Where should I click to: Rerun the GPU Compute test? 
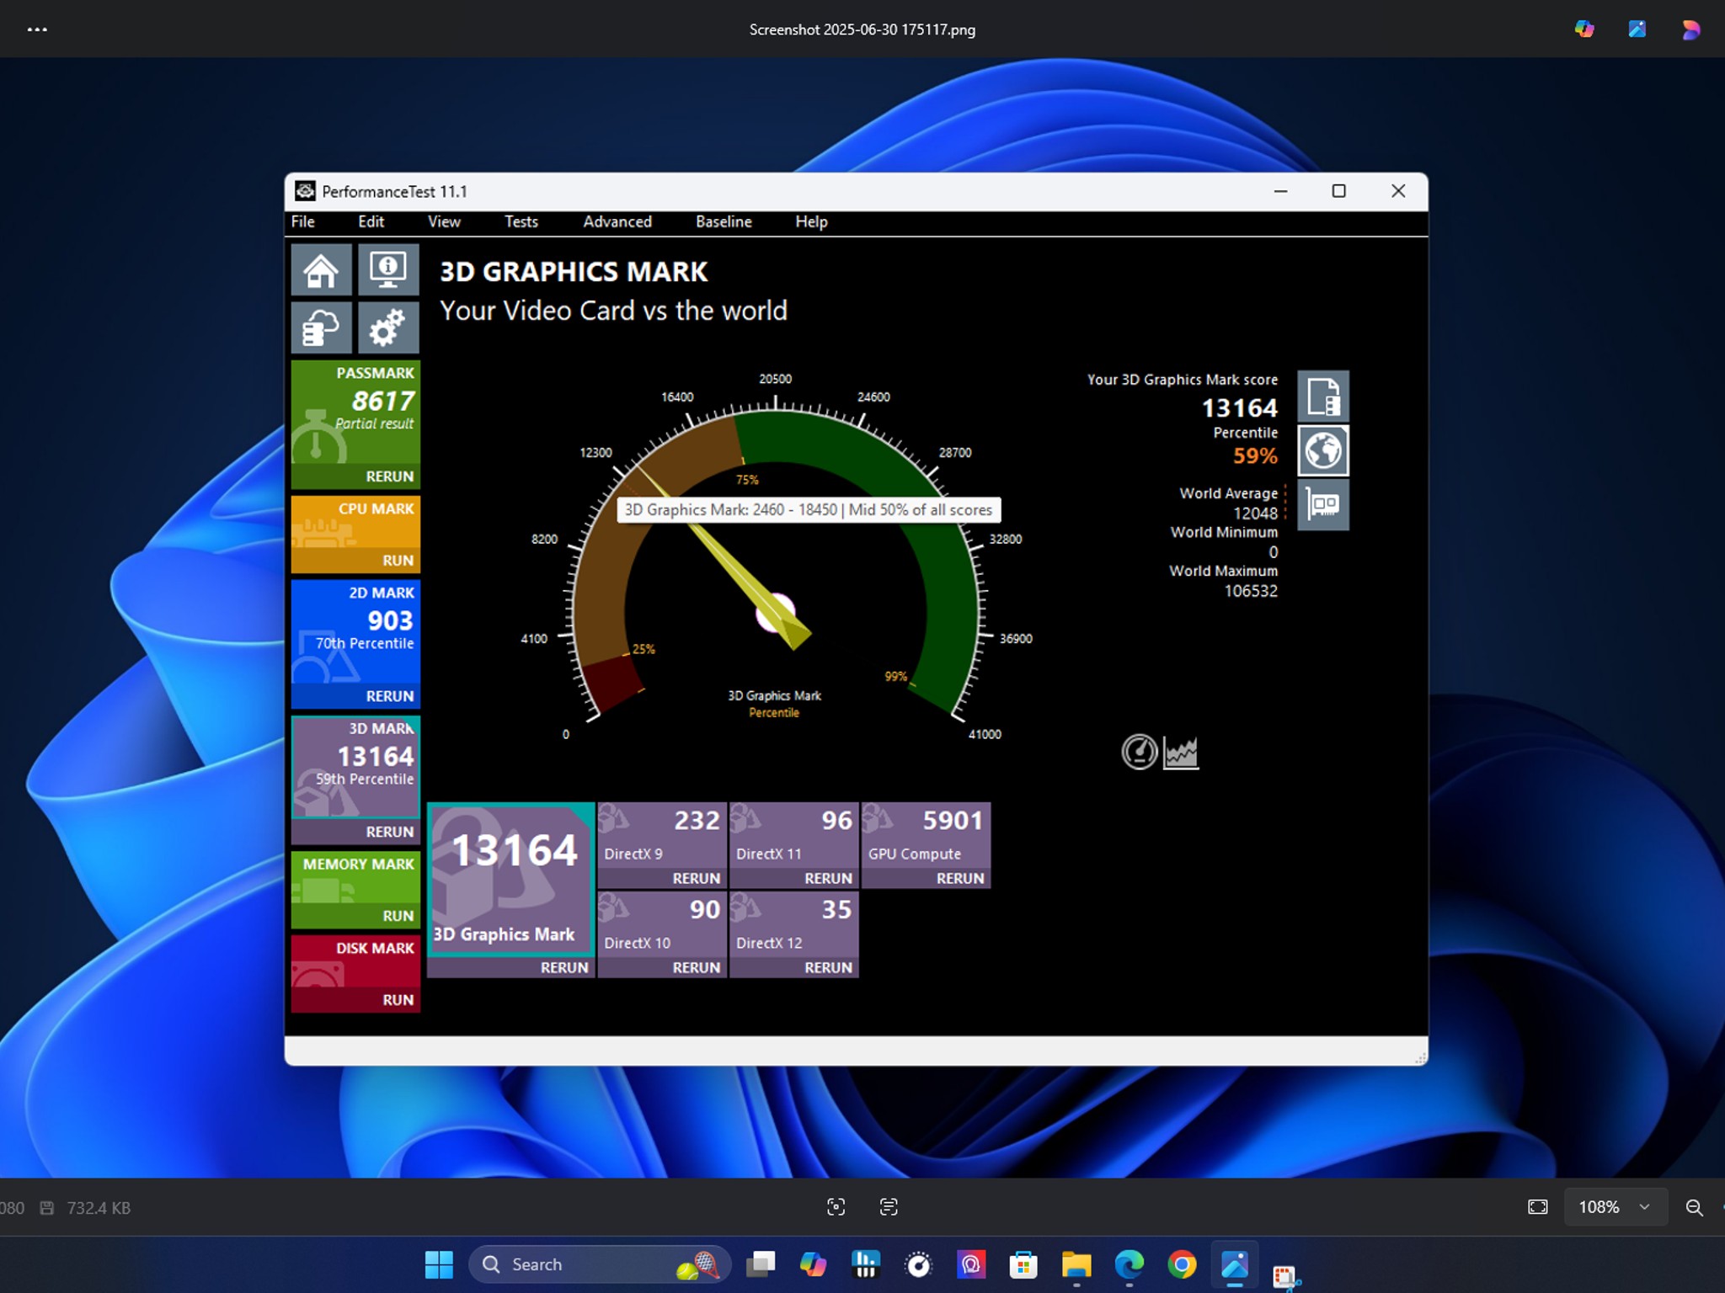point(960,878)
